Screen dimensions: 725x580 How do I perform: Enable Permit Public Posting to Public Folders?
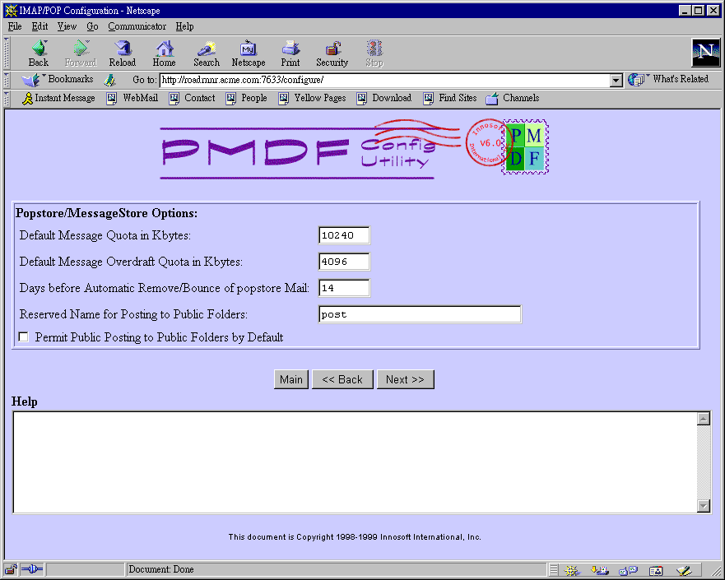click(x=24, y=337)
